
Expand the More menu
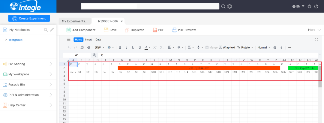tap(314, 30)
